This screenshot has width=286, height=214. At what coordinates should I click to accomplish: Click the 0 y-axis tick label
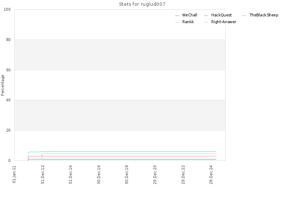(x=10, y=160)
